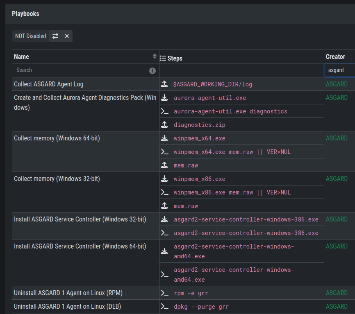Click the Creator column header
The image size is (355, 314).
(x=335, y=56)
